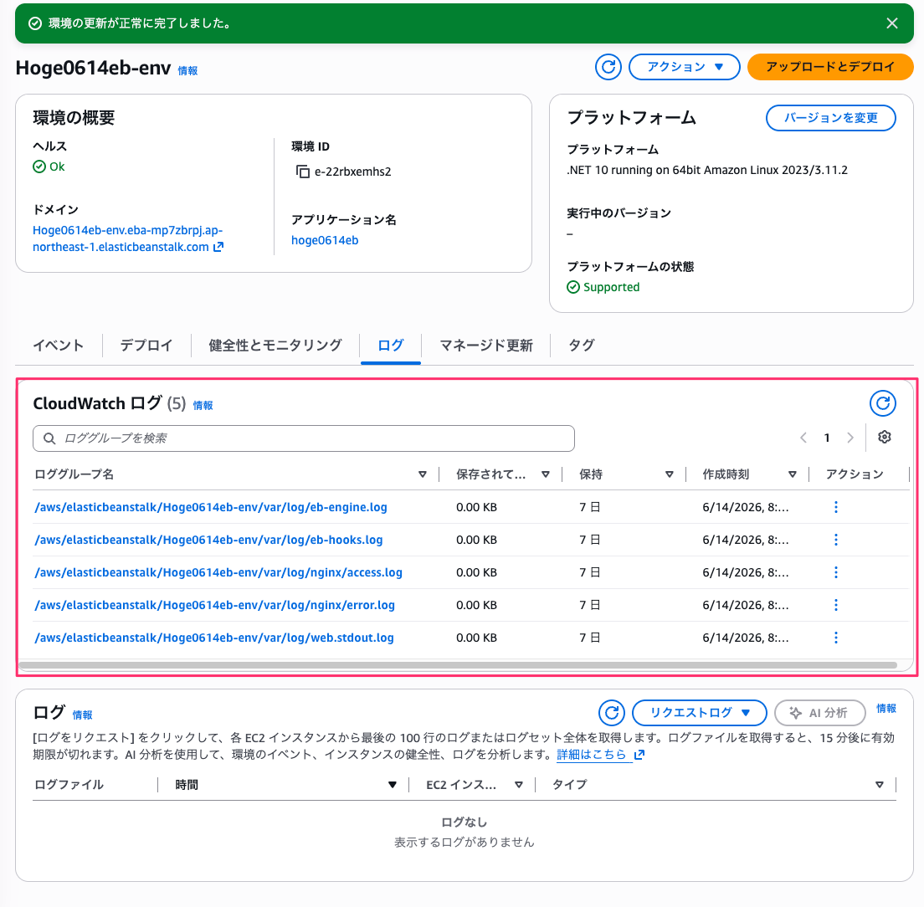Click the 情報 link next to AI 分析

click(886, 709)
